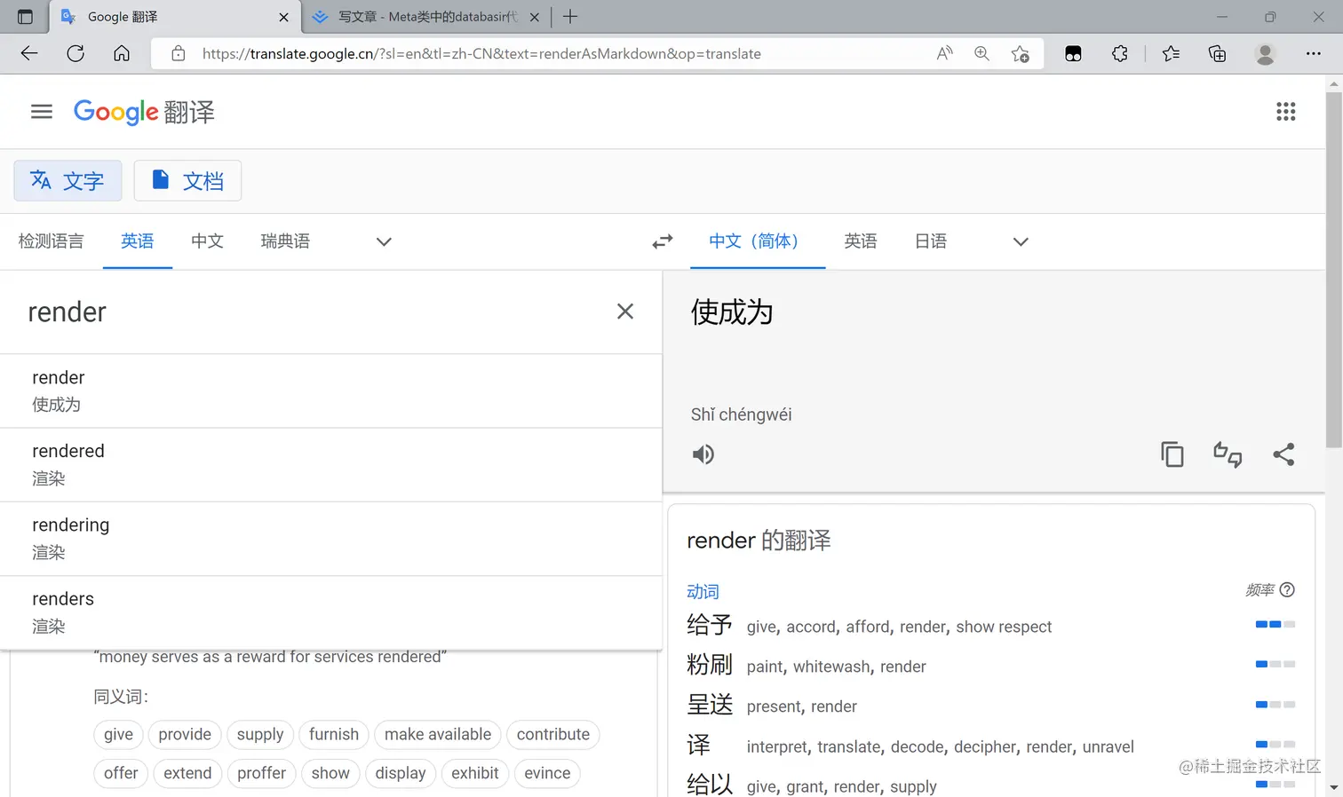1343x797 pixels.
Task: Click the synonym chip 'contribute'
Action: point(553,735)
